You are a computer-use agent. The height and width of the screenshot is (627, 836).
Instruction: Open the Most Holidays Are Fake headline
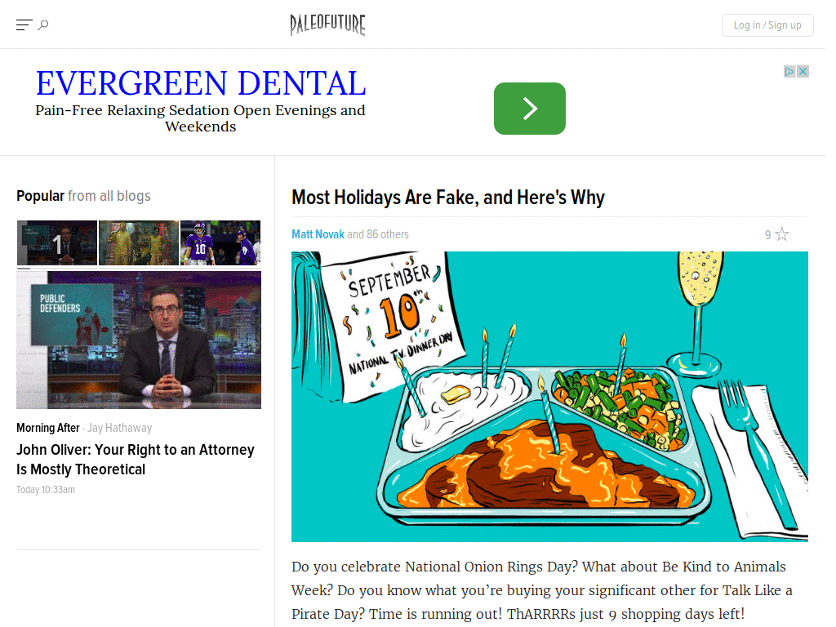(x=447, y=198)
